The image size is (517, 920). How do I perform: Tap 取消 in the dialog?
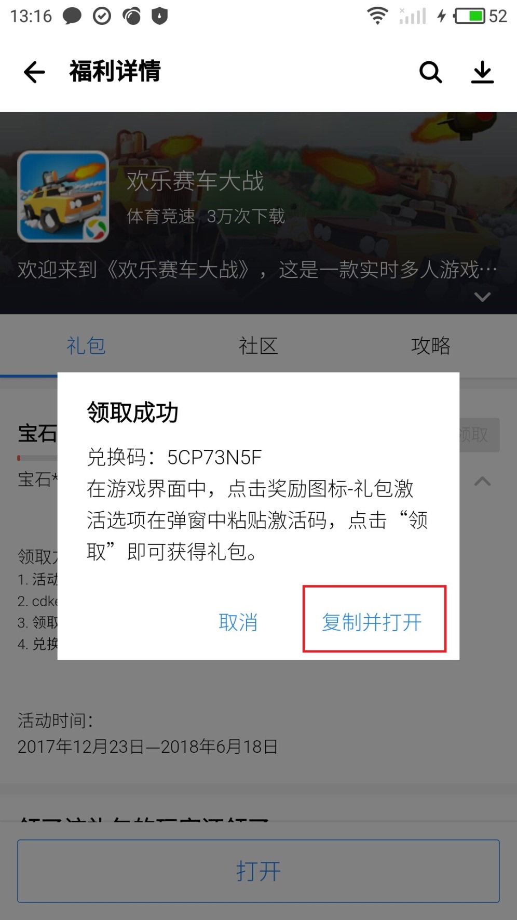point(238,622)
